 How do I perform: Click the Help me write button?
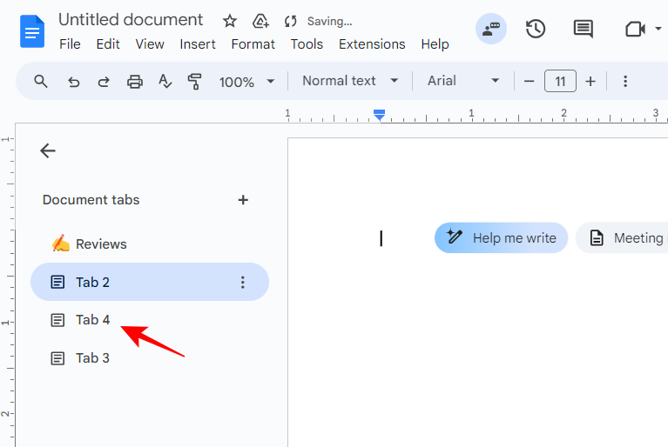(x=502, y=237)
